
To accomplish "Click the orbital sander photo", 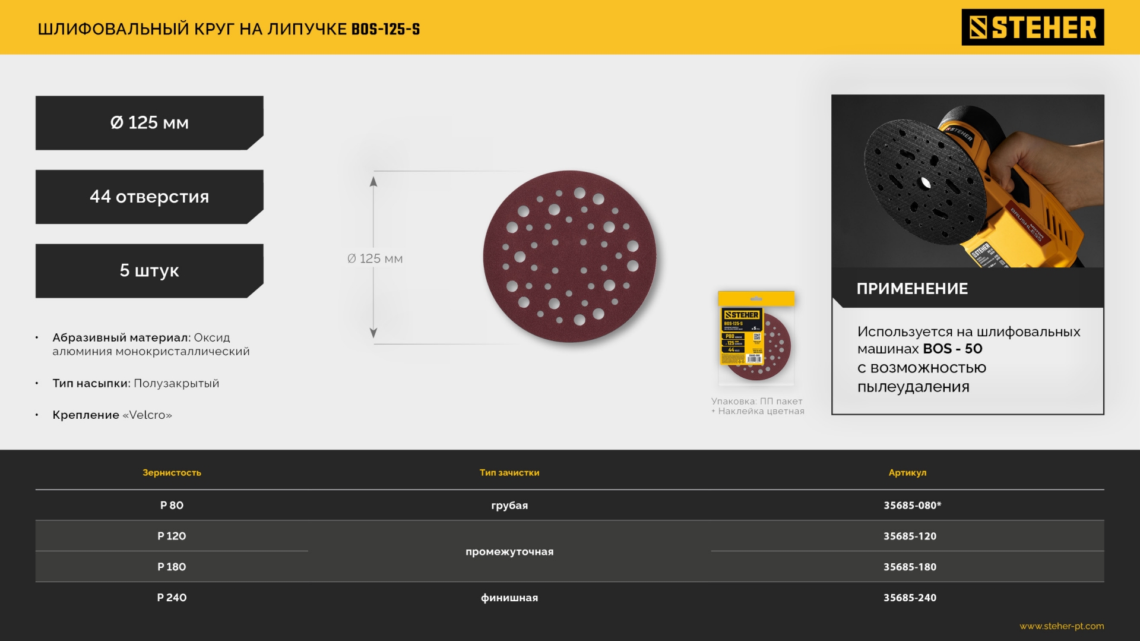I will 967,181.
